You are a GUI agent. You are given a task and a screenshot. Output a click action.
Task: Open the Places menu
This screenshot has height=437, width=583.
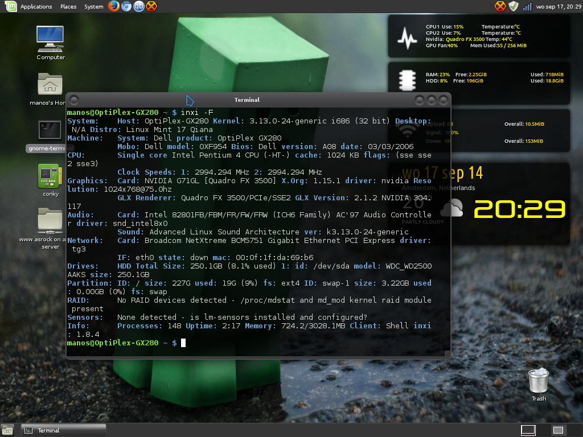click(x=68, y=7)
